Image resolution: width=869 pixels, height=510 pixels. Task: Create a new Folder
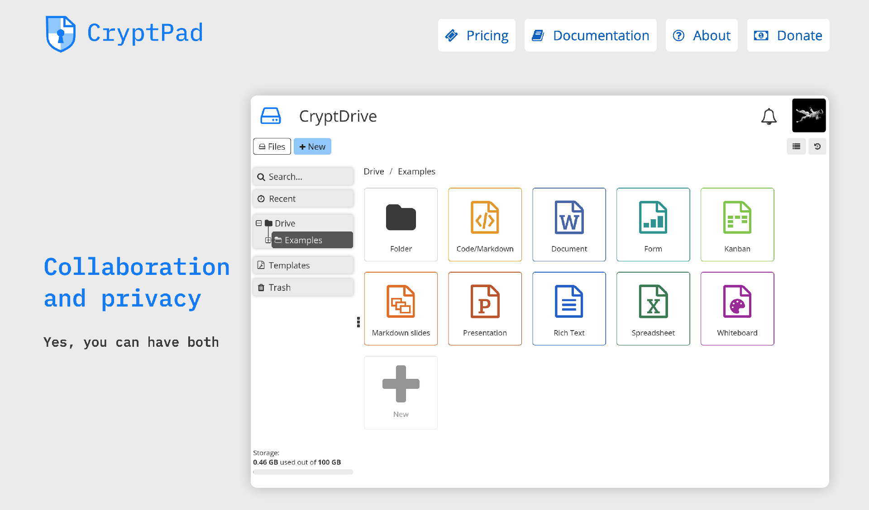coord(401,225)
